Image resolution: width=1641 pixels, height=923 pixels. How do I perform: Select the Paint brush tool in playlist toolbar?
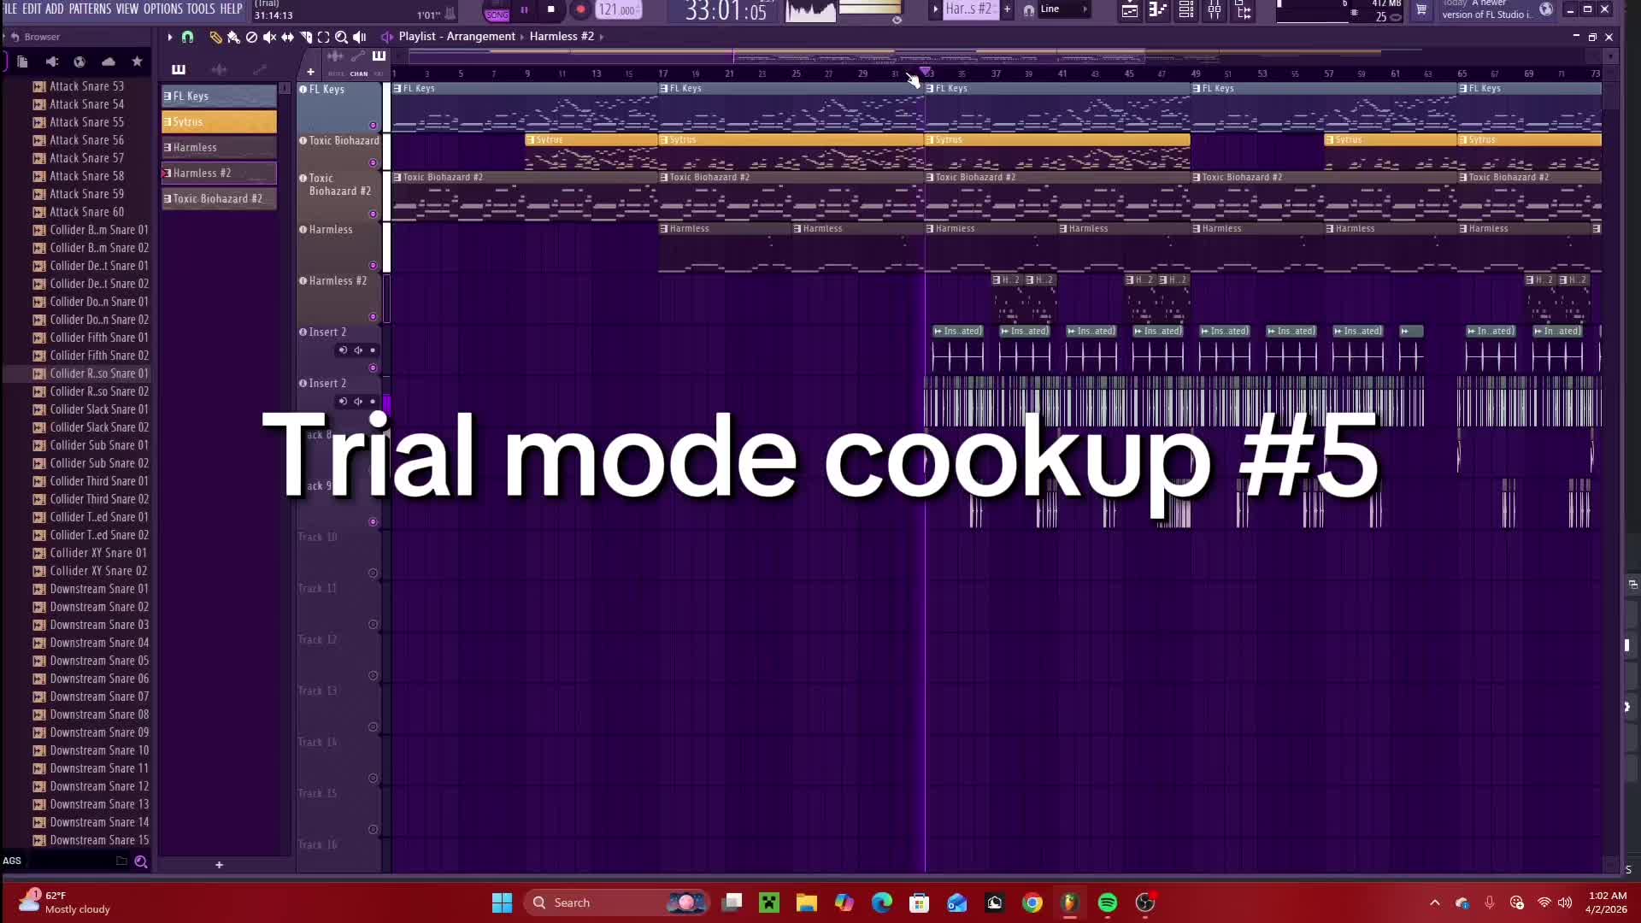point(233,37)
